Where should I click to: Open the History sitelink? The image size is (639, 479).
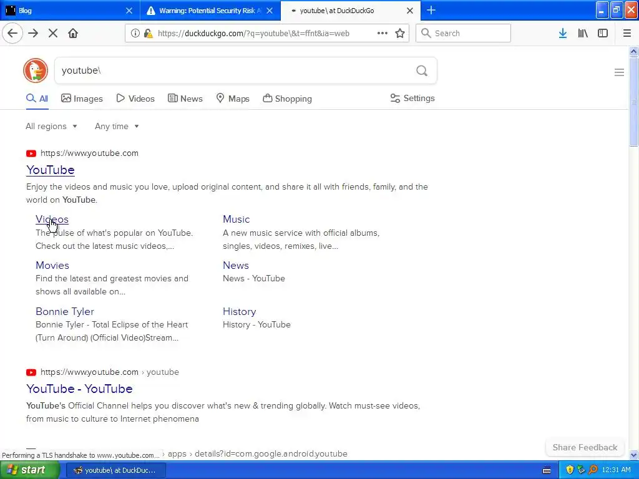pyautogui.click(x=239, y=311)
